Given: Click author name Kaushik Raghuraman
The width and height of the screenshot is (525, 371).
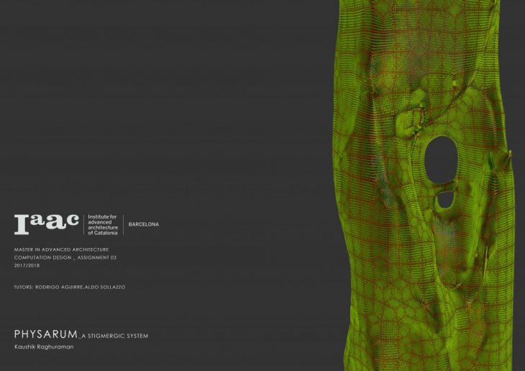Looking at the screenshot, I should pos(44,347).
